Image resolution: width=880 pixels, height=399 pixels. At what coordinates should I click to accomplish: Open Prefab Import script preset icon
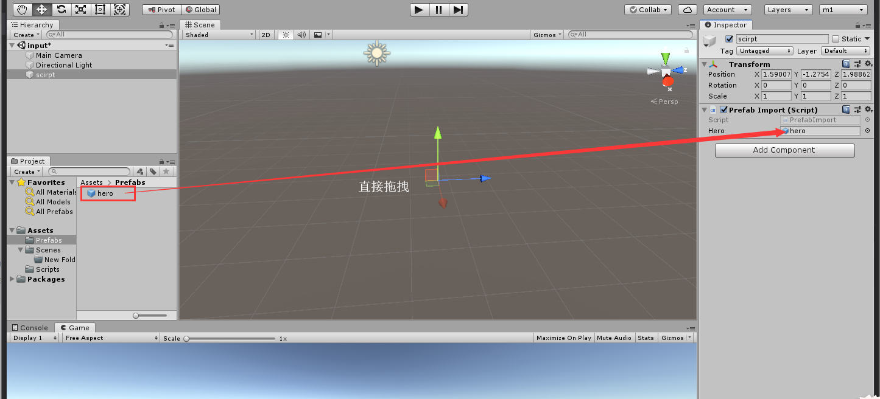pos(857,109)
